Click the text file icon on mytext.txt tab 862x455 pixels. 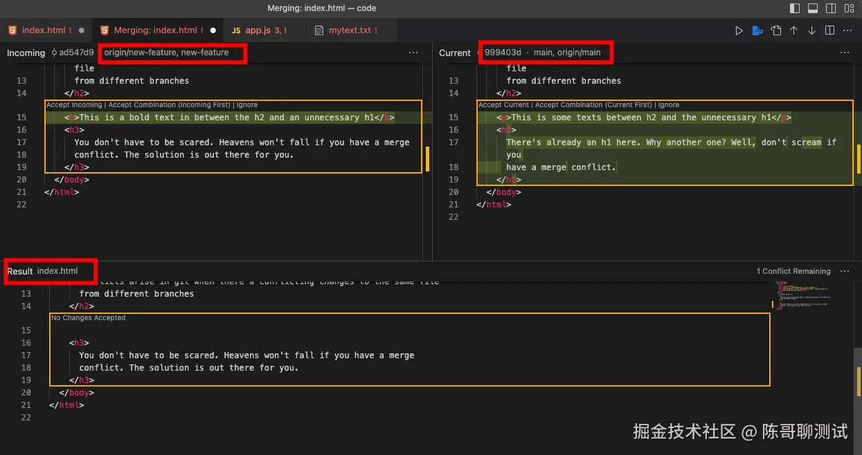click(319, 30)
